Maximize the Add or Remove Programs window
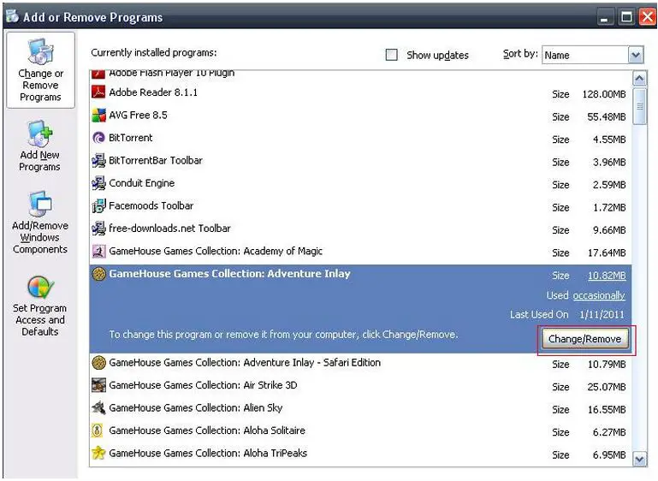 tap(626, 17)
